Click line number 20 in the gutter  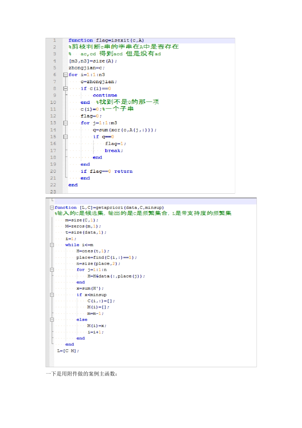click(x=53, y=171)
